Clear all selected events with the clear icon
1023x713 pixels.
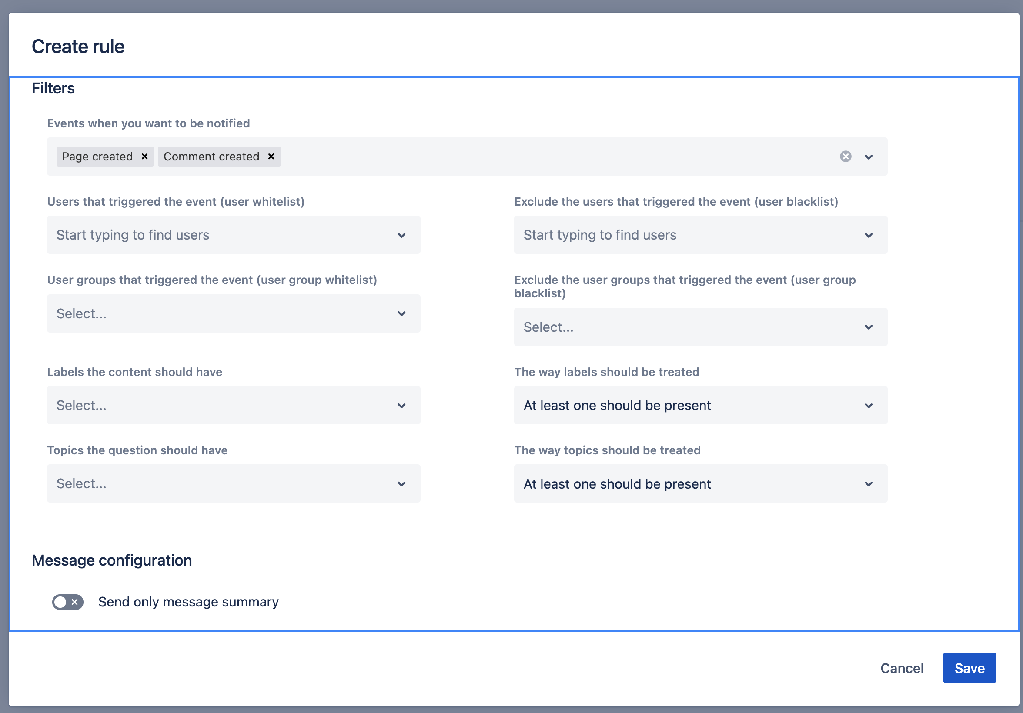[x=845, y=157]
